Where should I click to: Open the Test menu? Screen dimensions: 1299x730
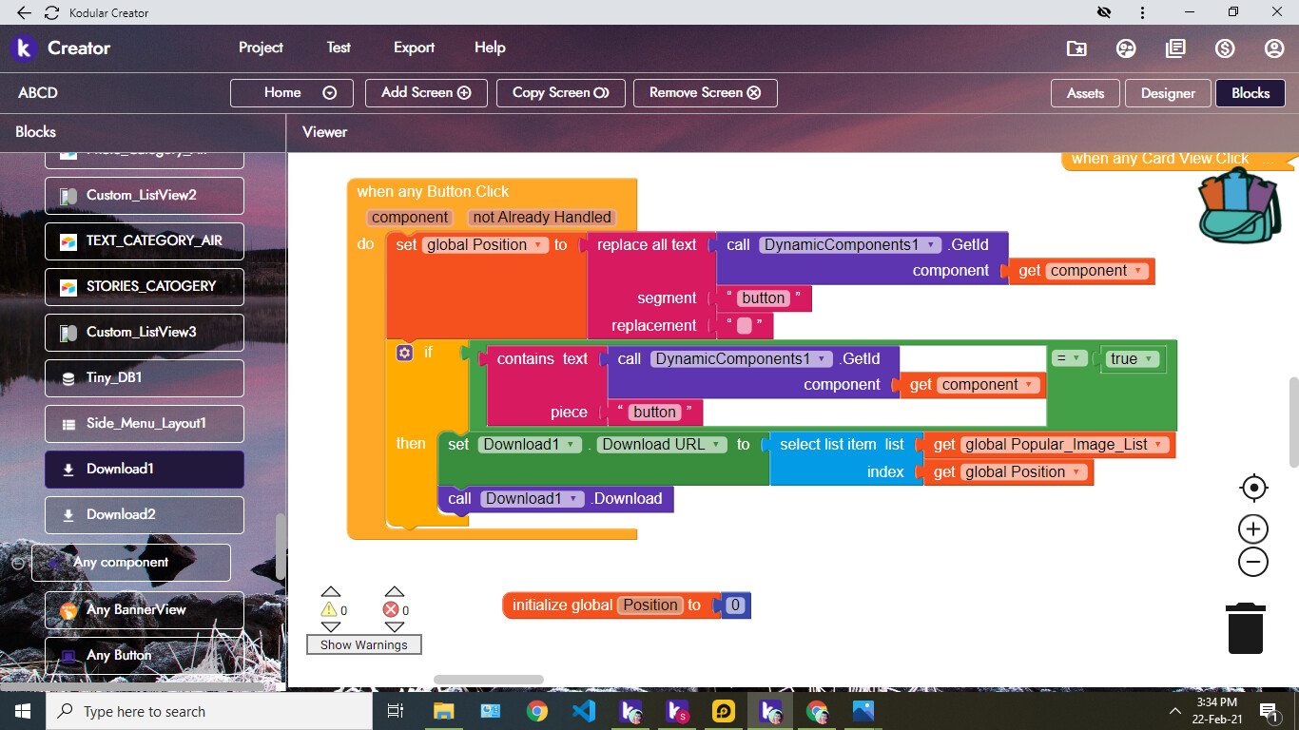(339, 48)
